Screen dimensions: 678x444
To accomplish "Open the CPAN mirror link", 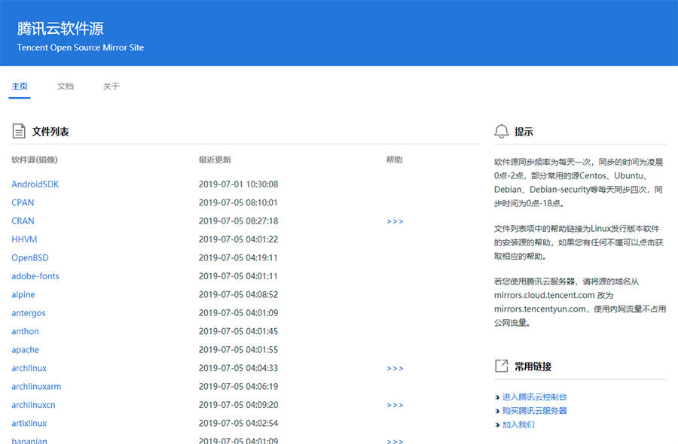I will click(x=23, y=202).
